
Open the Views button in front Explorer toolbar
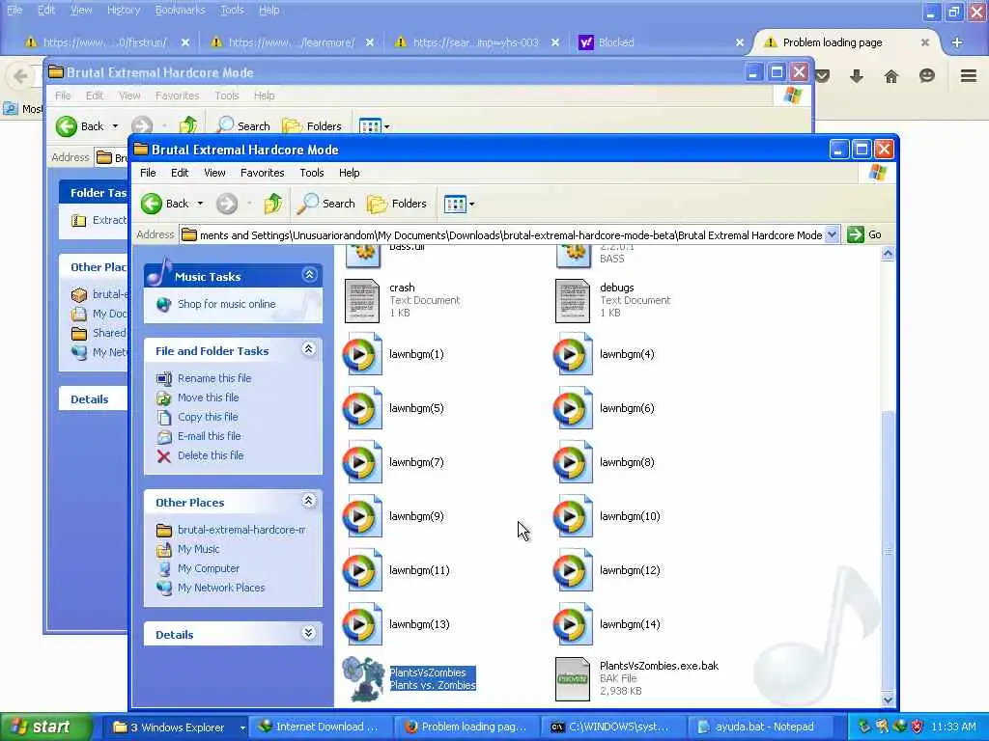(x=456, y=204)
